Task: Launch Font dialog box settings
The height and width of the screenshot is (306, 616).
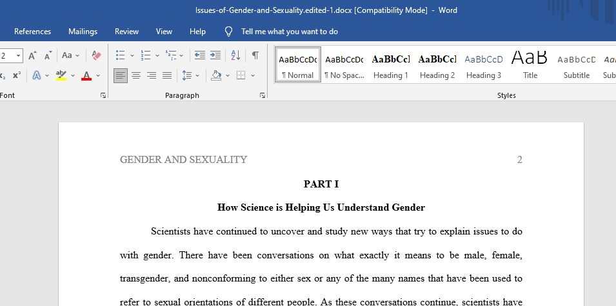Action: click(103, 95)
